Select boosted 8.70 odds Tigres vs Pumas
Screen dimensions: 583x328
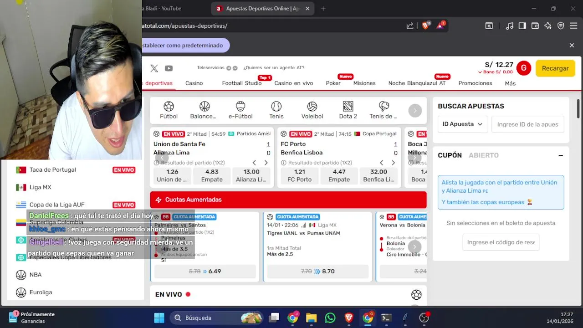tap(317, 271)
